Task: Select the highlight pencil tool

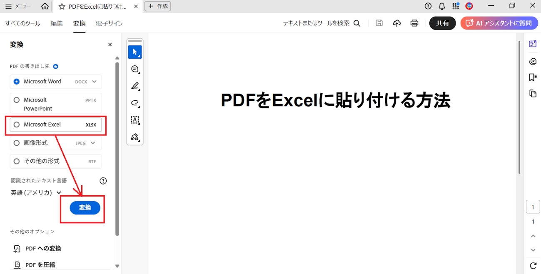Action: point(135,86)
